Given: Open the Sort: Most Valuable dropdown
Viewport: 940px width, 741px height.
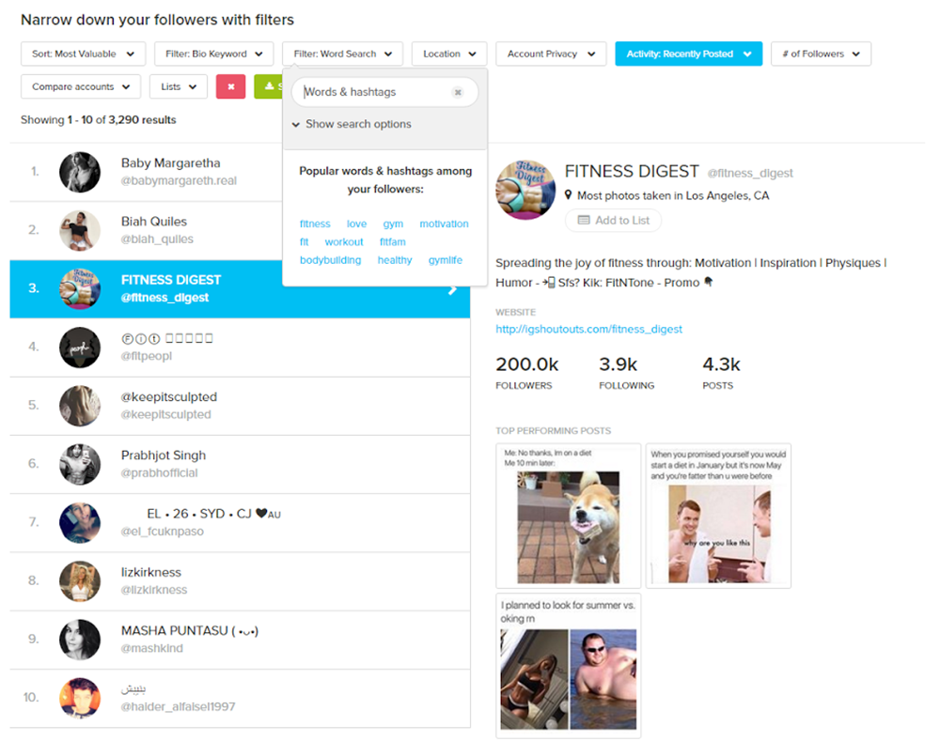Looking at the screenshot, I should click(82, 54).
